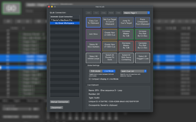Image resolution: width=196 pixels, height=122 pixels.
Task: Trigger Select All Infinite Loops macro
Action: tap(93, 58)
